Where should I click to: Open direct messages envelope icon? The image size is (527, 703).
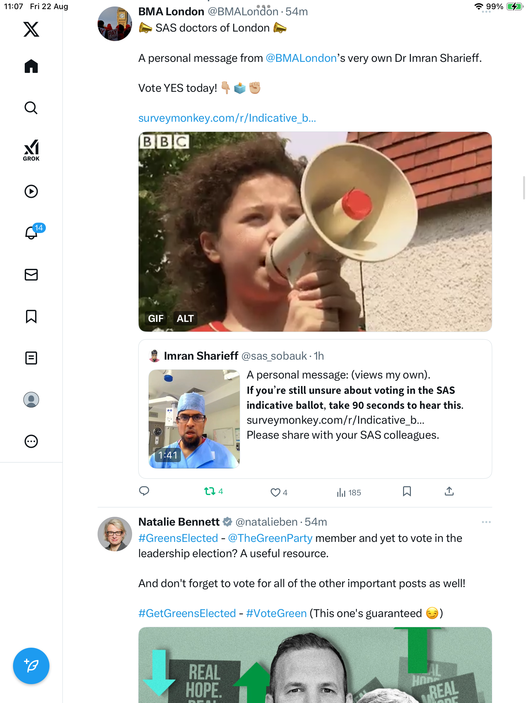tap(31, 275)
